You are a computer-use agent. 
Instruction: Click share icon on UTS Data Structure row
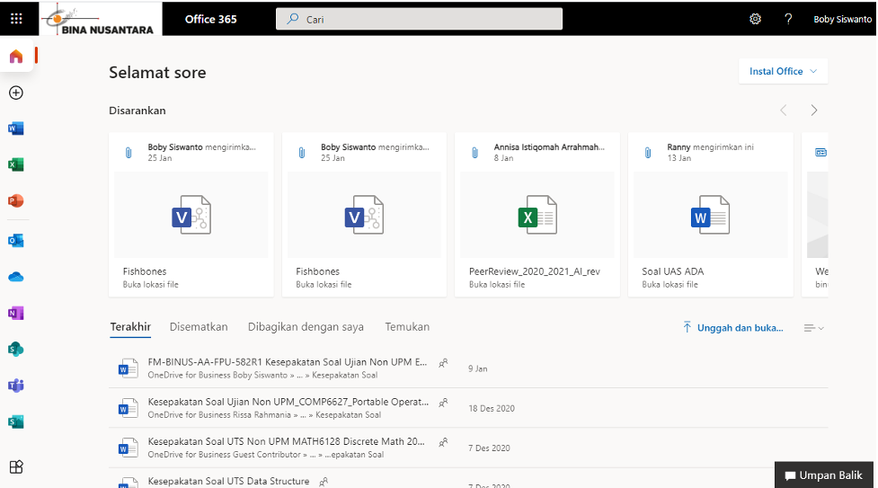tap(324, 482)
